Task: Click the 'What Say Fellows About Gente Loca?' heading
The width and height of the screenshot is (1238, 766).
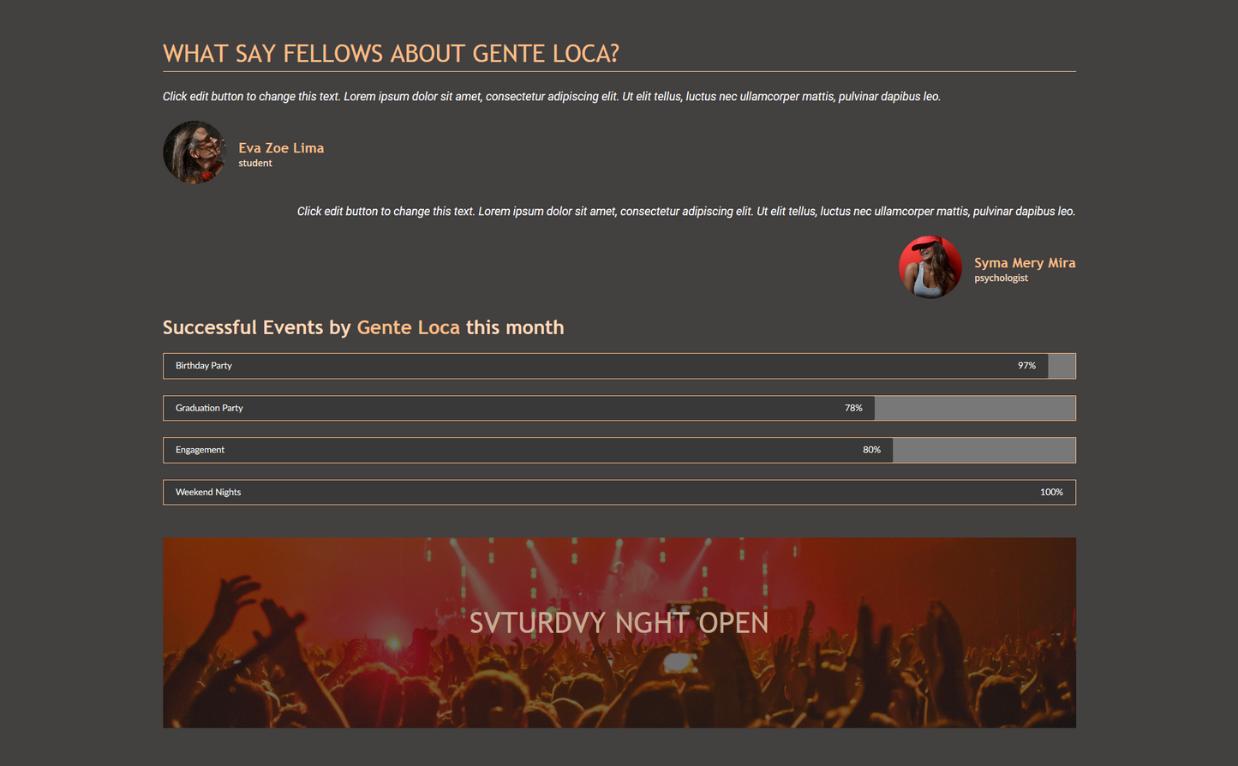Action: pyautogui.click(x=391, y=54)
